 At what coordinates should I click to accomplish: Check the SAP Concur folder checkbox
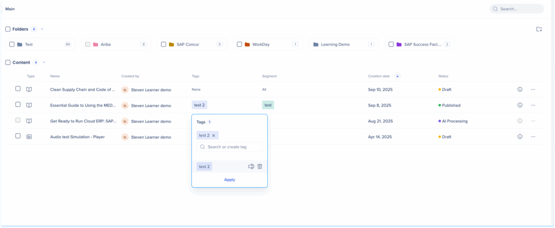click(164, 44)
